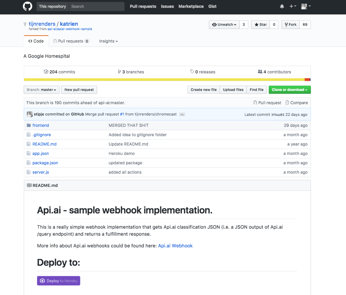This screenshot has width=346, height=295.
Task: Open Marketplace in the top navigation
Action: pyautogui.click(x=191, y=6)
